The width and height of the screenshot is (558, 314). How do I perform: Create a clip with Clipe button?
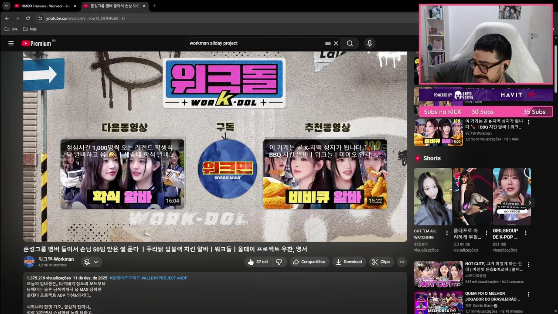click(x=381, y=262)
